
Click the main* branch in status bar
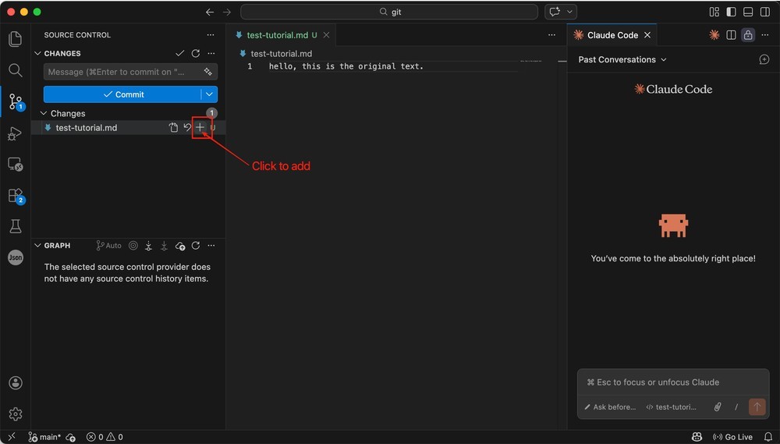pos(44,437)
